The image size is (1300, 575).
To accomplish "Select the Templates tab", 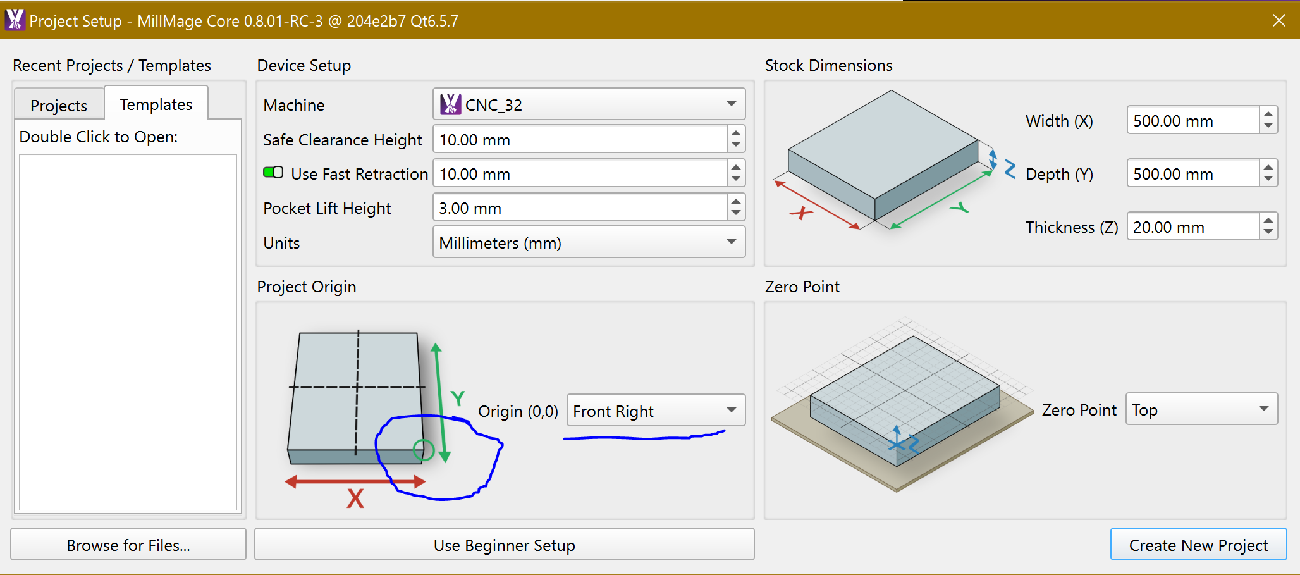I will coord(156,104).
